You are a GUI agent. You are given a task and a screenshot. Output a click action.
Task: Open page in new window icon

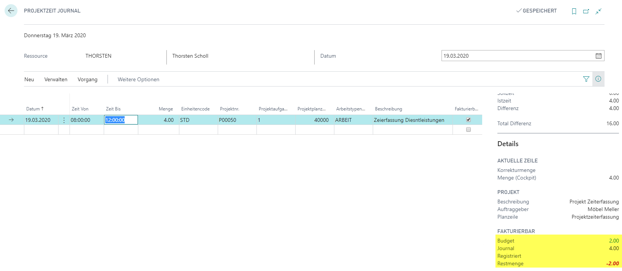click(586, 11)
